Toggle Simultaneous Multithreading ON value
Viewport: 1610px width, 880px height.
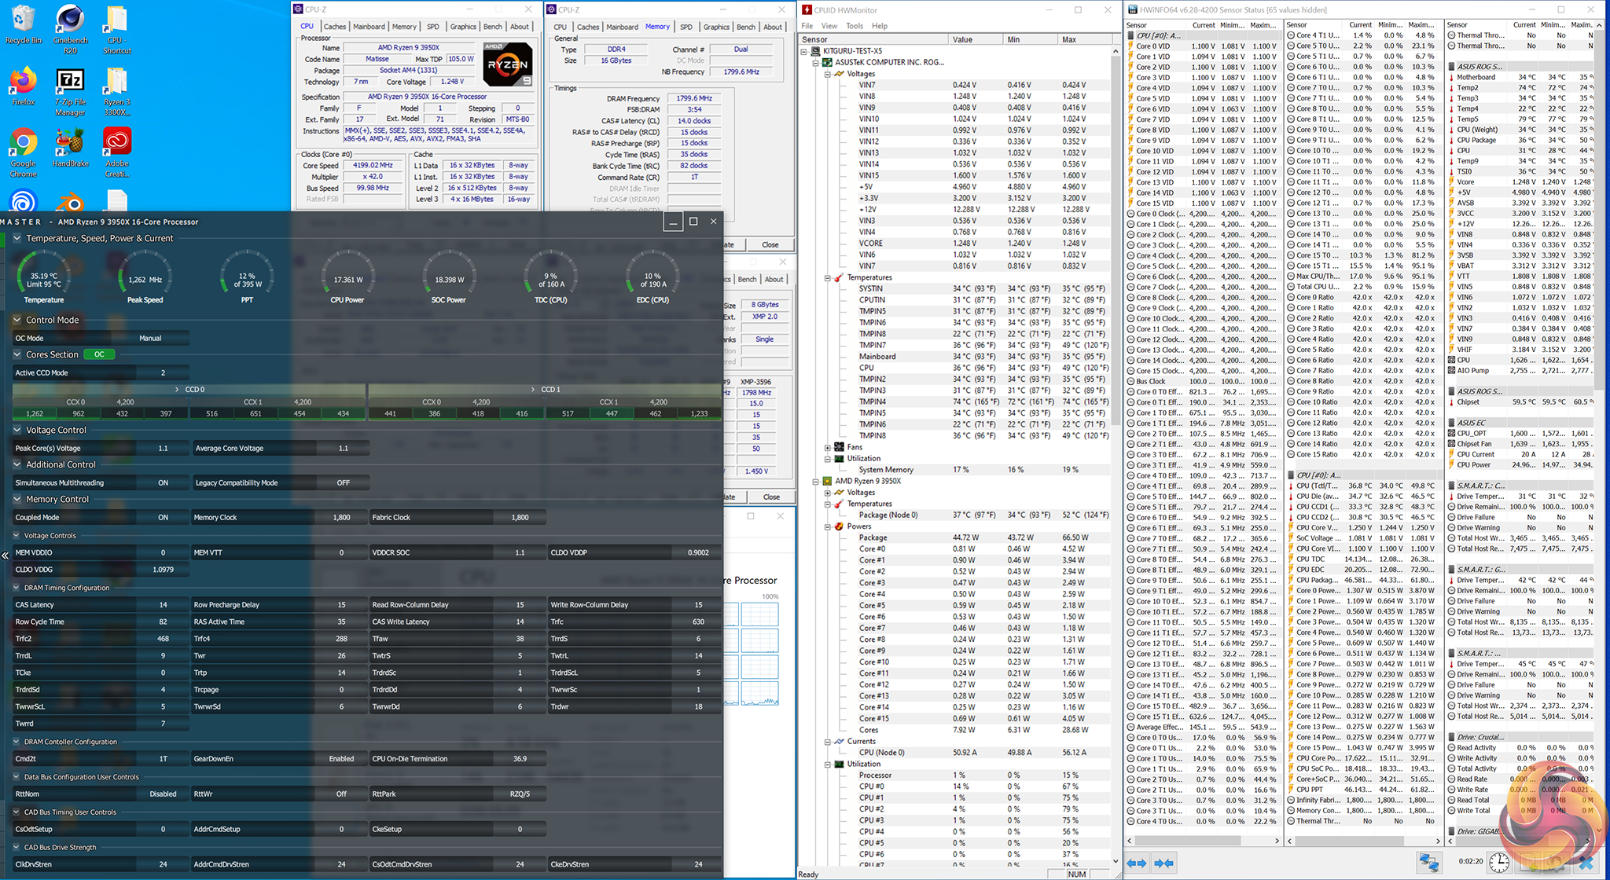coord(163,482)
